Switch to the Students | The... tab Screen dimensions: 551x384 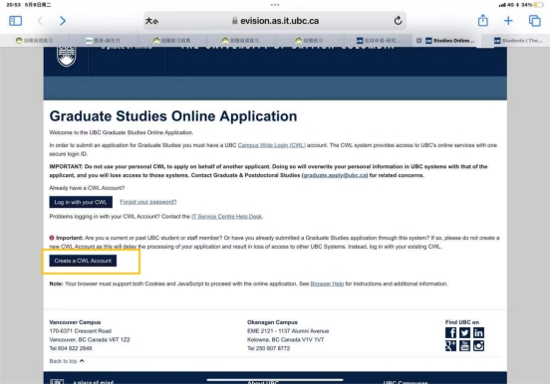517,41
